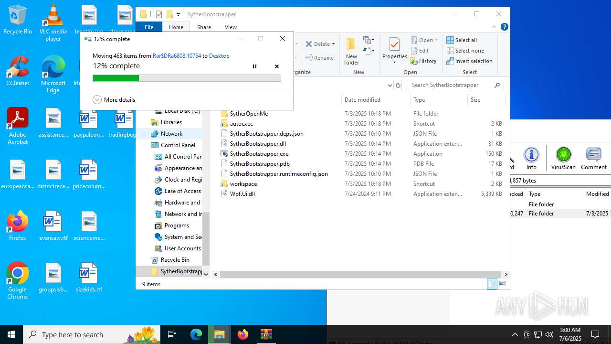Click the Edit ribbon button
This screenshot has width=611, height=344.
[x=420, y=51]
